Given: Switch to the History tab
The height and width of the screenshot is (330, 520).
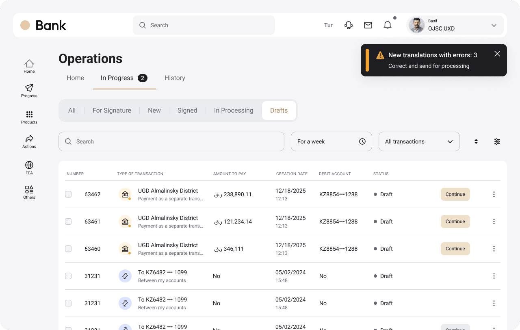Looking at the screenshot, I should click(x=175, y=78).
